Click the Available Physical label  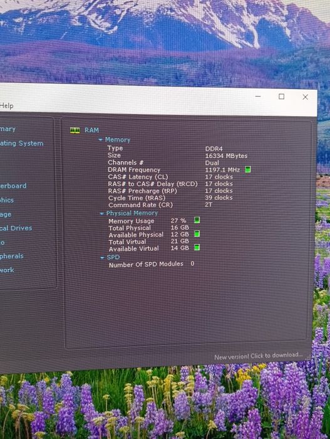tap(136, 235)
